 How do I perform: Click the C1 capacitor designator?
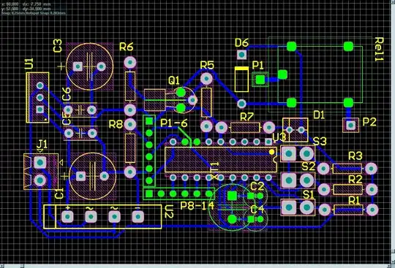(x=59, y=193)
